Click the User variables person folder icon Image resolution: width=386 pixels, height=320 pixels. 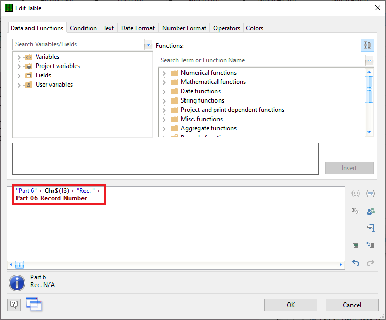(29, 85)
